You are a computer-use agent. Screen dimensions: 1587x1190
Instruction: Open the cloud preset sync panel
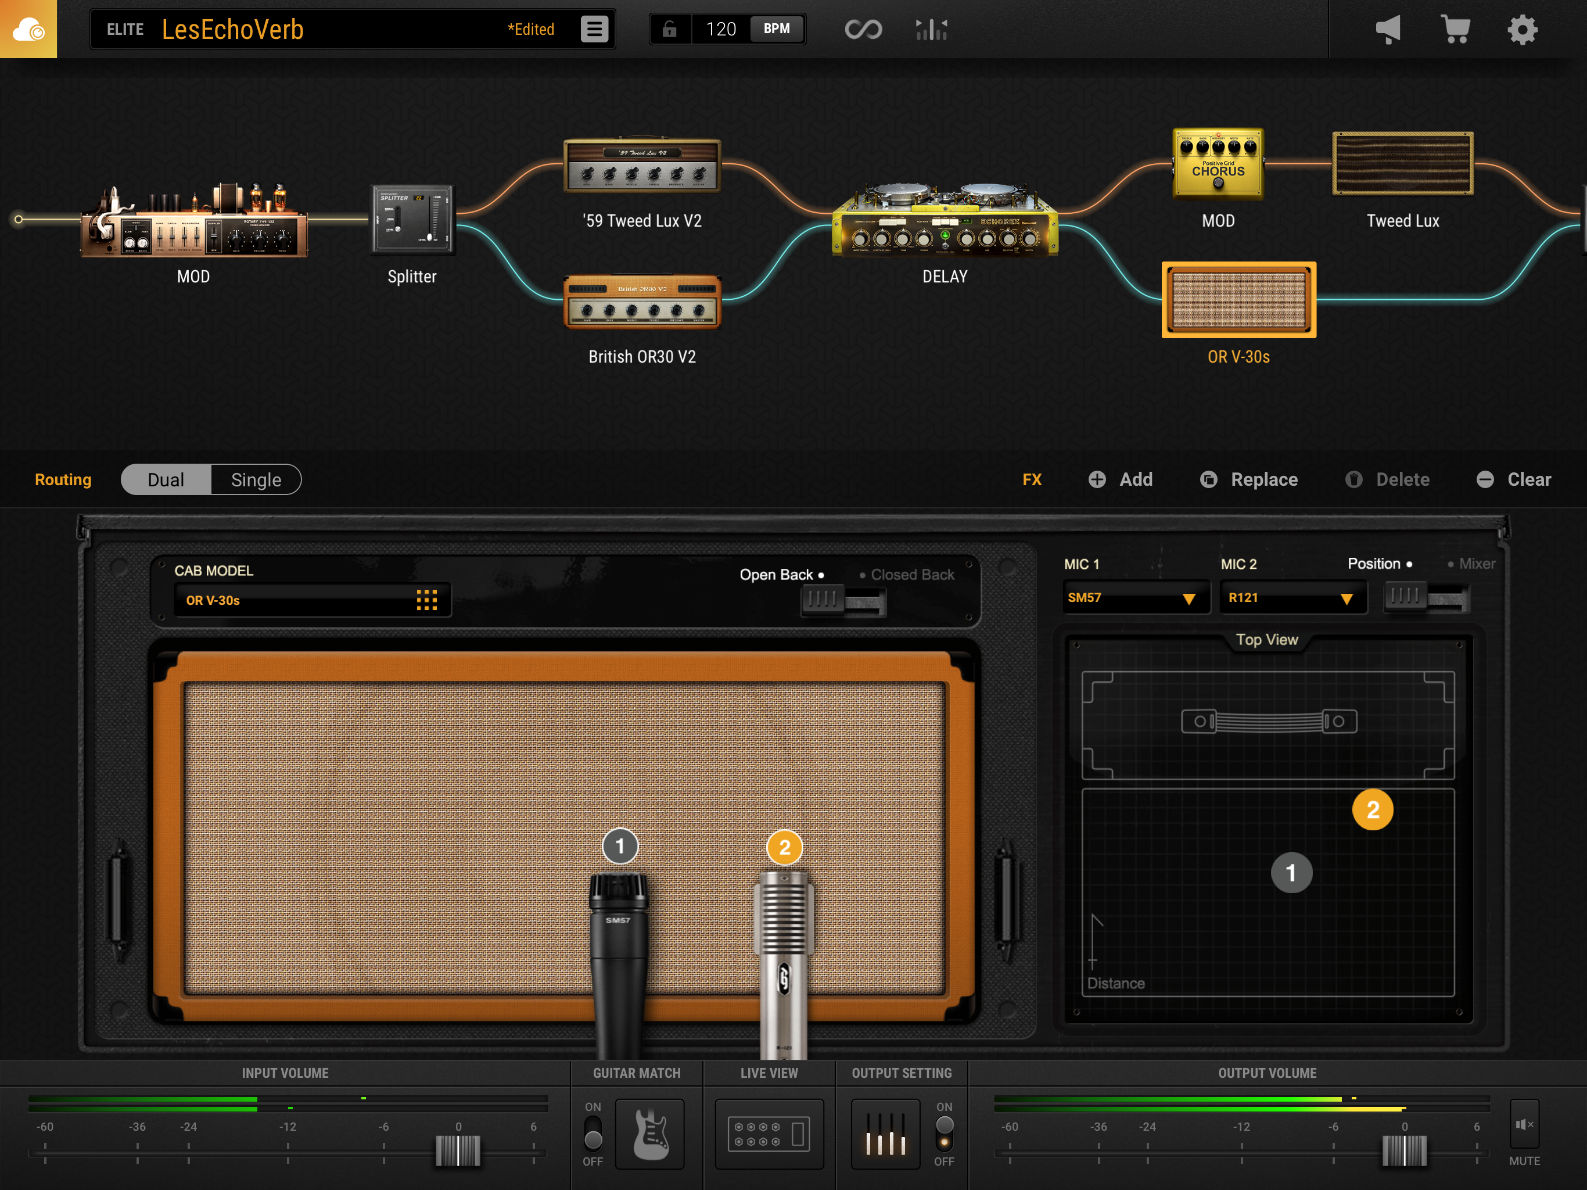(28, 28)
